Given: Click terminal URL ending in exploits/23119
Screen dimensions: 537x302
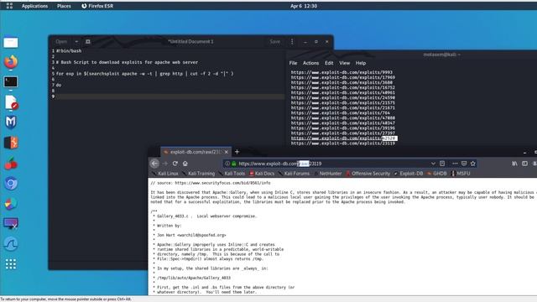Looking at the screenshot, I should click(x=343, y=143).
